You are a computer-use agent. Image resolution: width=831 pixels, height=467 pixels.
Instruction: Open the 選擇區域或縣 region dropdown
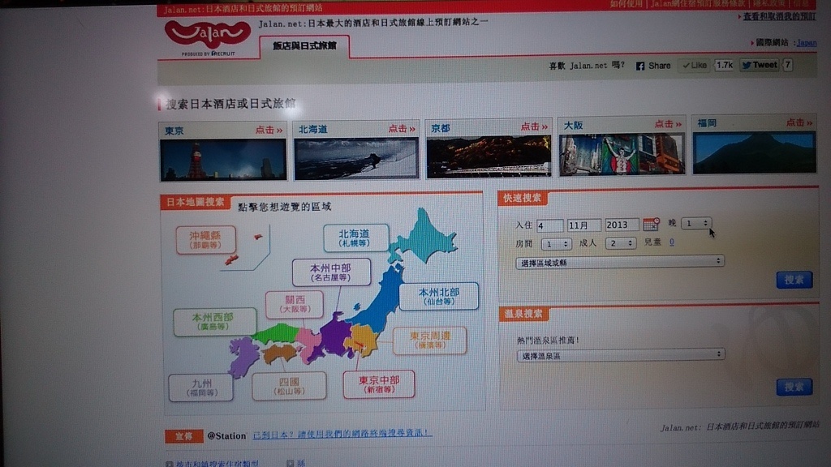619,262
